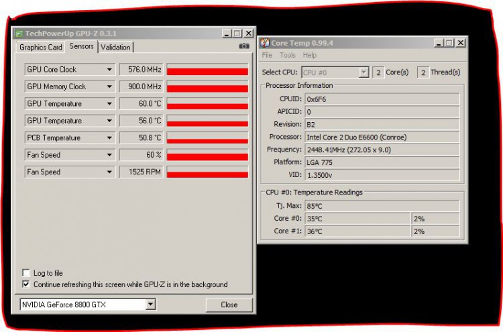Open dropdown of GPU Temperature showing 60.0 °C
Screen dimensions: 503x332
point(109,103)
